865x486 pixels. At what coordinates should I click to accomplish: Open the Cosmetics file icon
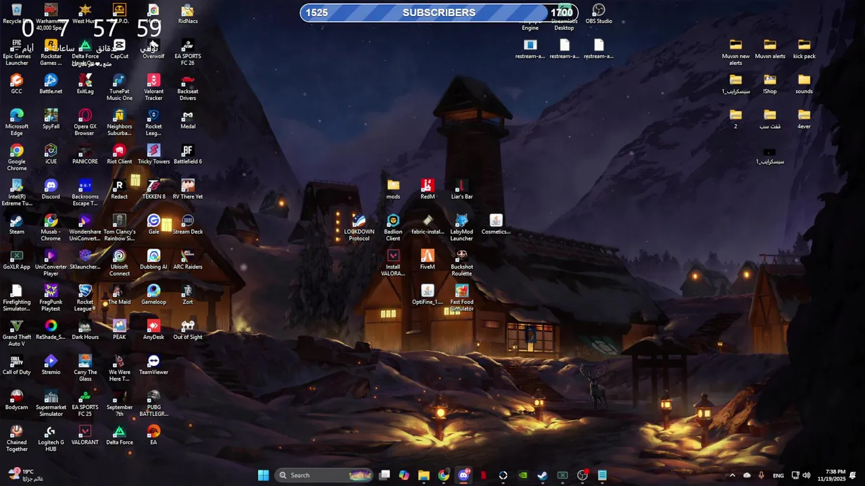pos(496,224)
